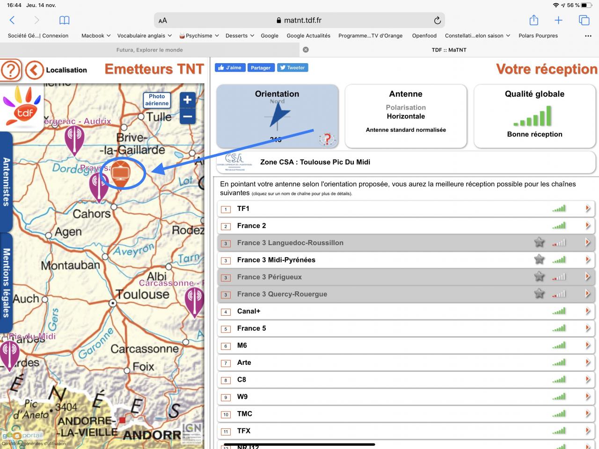Zoom out on the map with minus

(188, 116)
